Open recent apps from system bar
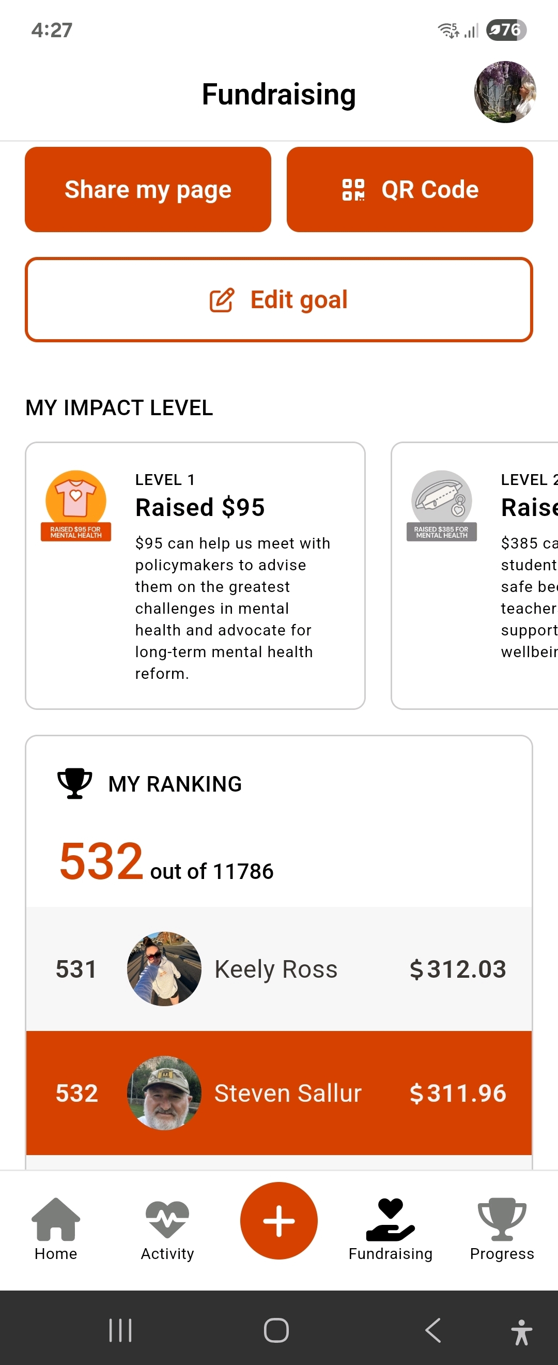The width and height of the screenshot is (558, 1365). (120, 1329)
